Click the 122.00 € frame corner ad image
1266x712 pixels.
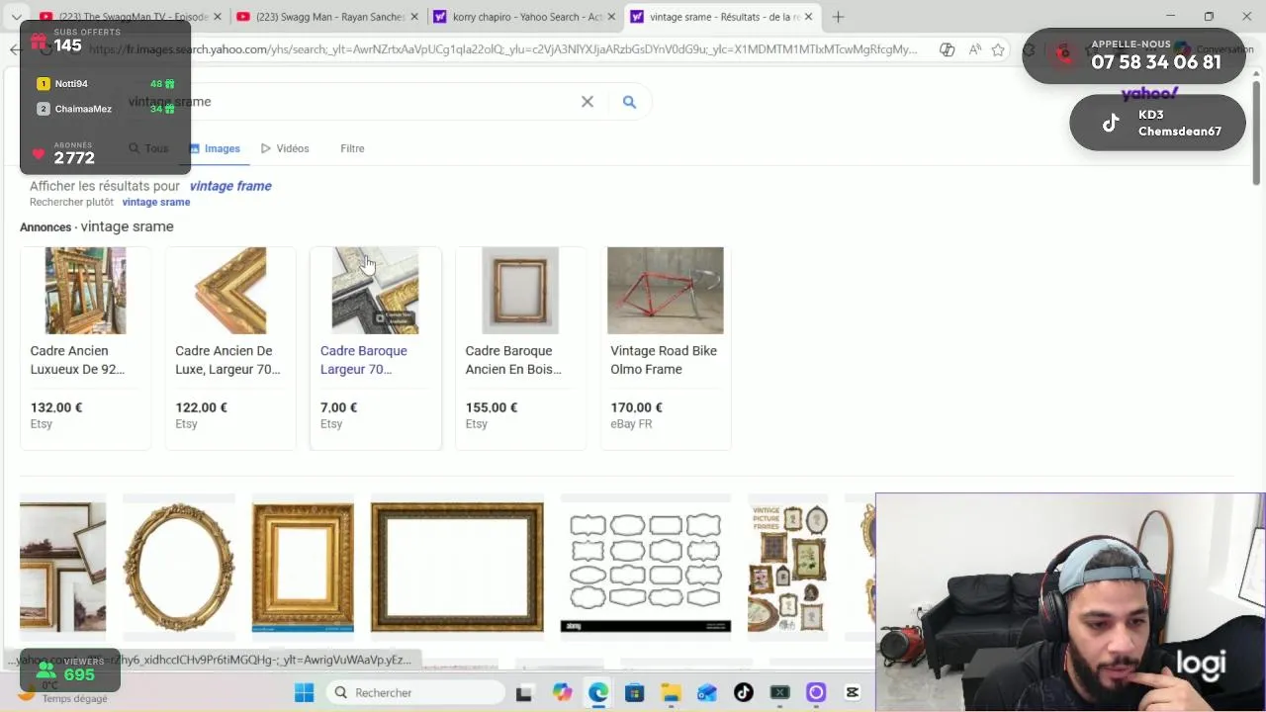coord(230,291)
